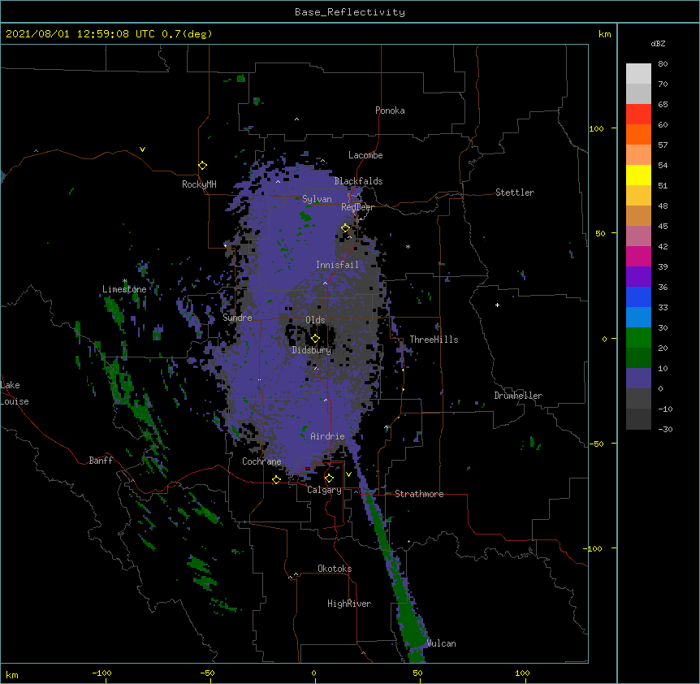The image size is (700, 684).
Task: Click the Vulcan town label
Action: (442, 643)
